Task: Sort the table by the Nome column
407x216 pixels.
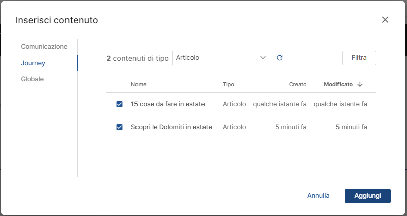Action: pyautogui.click(x=139, y=84)
